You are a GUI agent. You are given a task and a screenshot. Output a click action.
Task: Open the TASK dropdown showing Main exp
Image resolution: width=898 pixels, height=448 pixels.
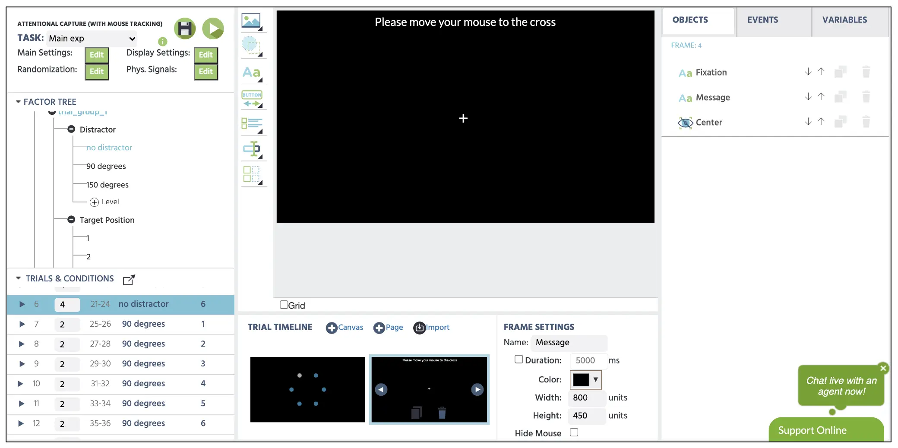[92, 38]
